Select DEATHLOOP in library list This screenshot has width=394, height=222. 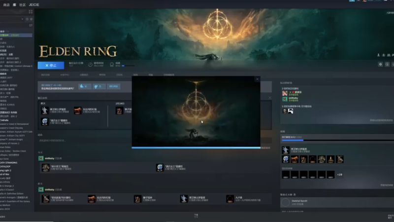(5, 167)
